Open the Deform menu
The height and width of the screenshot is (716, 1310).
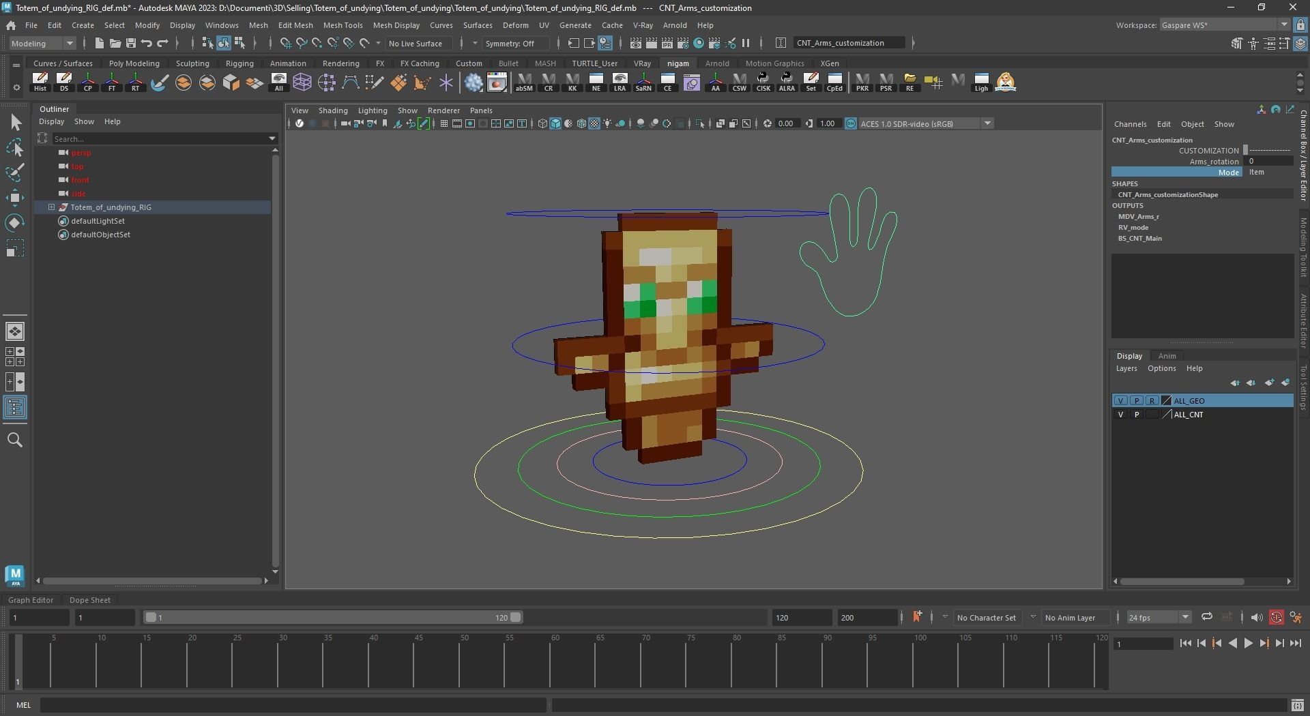coord(515,25)
